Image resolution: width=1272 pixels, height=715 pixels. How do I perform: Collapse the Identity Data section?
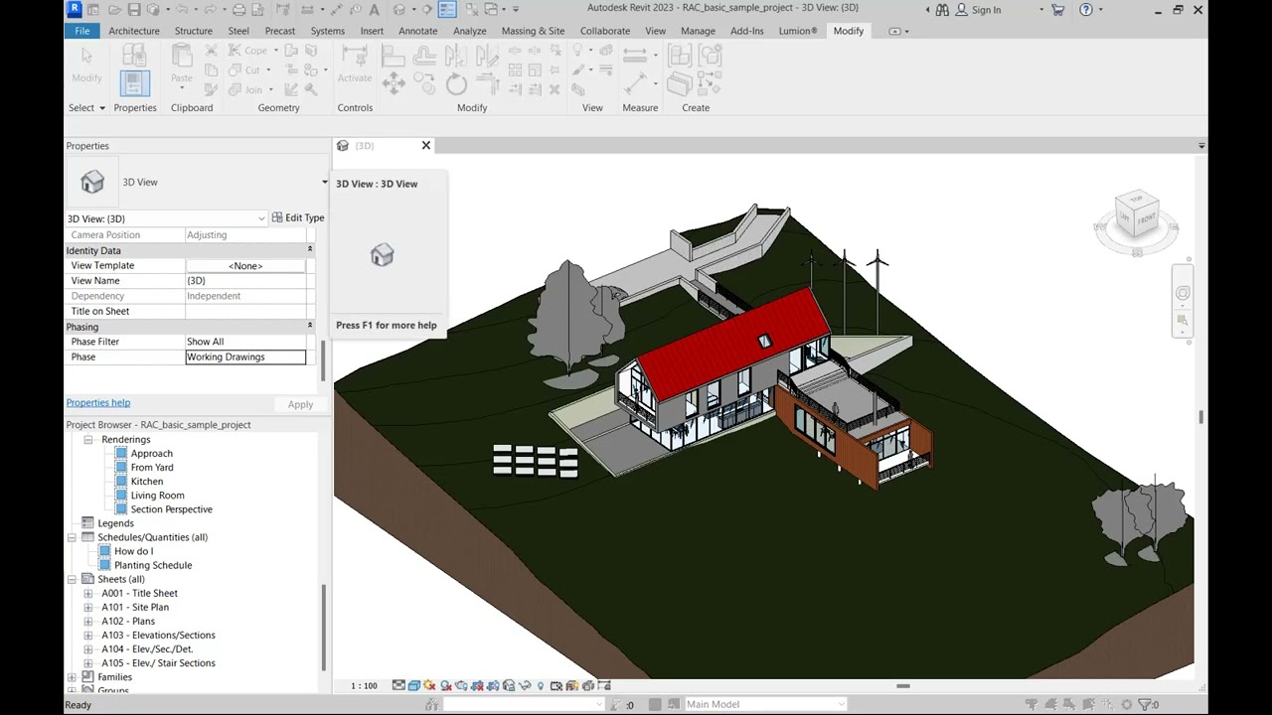(x=309, y=250)
